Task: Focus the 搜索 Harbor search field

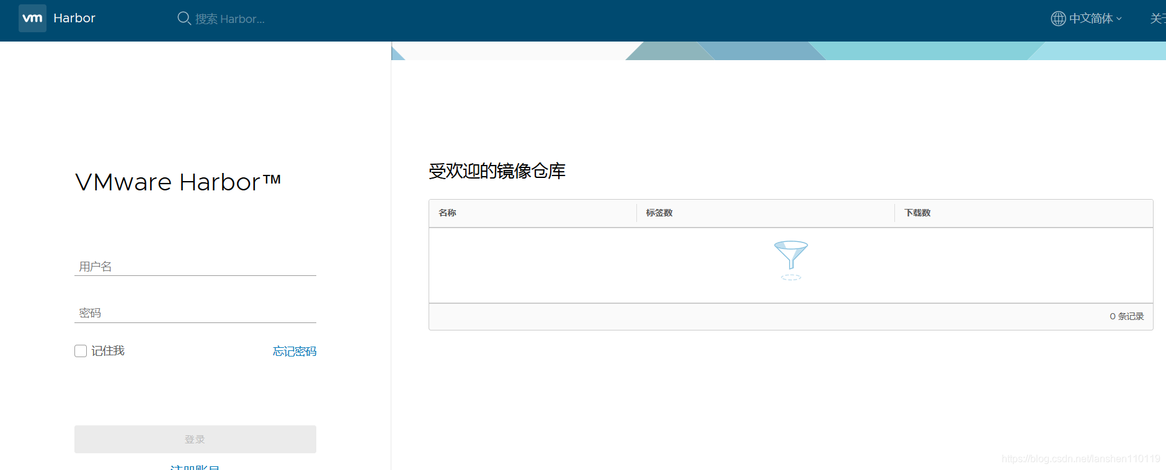Action: [230, 19]
